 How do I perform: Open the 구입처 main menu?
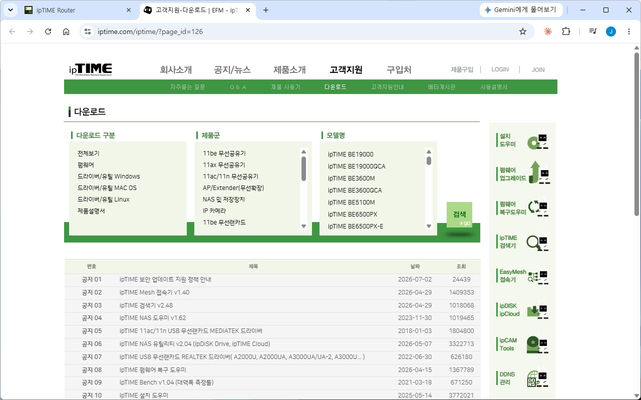click(399, 70)
